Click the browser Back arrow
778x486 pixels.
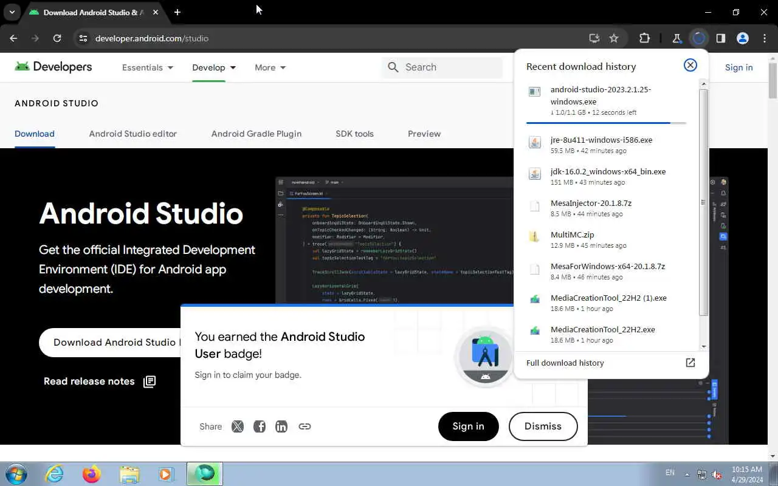[x=13, y=38]
